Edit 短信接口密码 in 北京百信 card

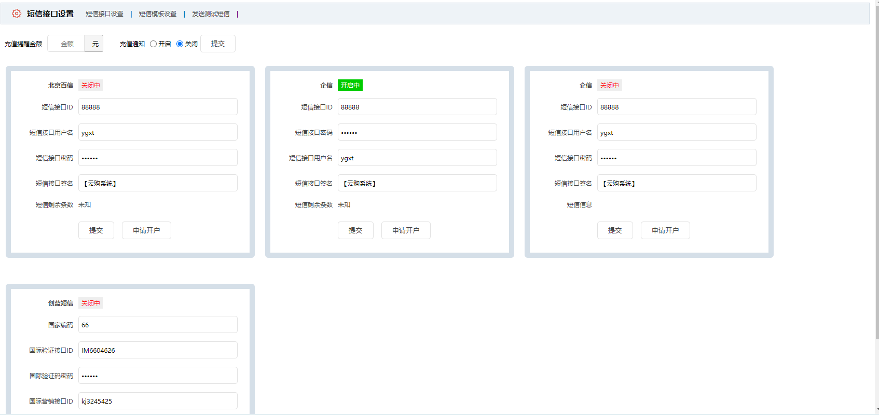(x=158, y=158)
